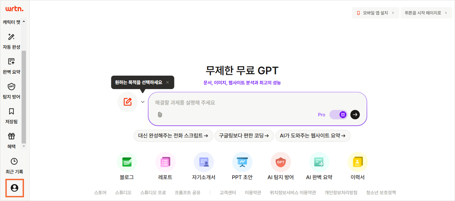455x201 pixels.
Task: Open the 이력서 tool icon
Action: tap(358, 162)
